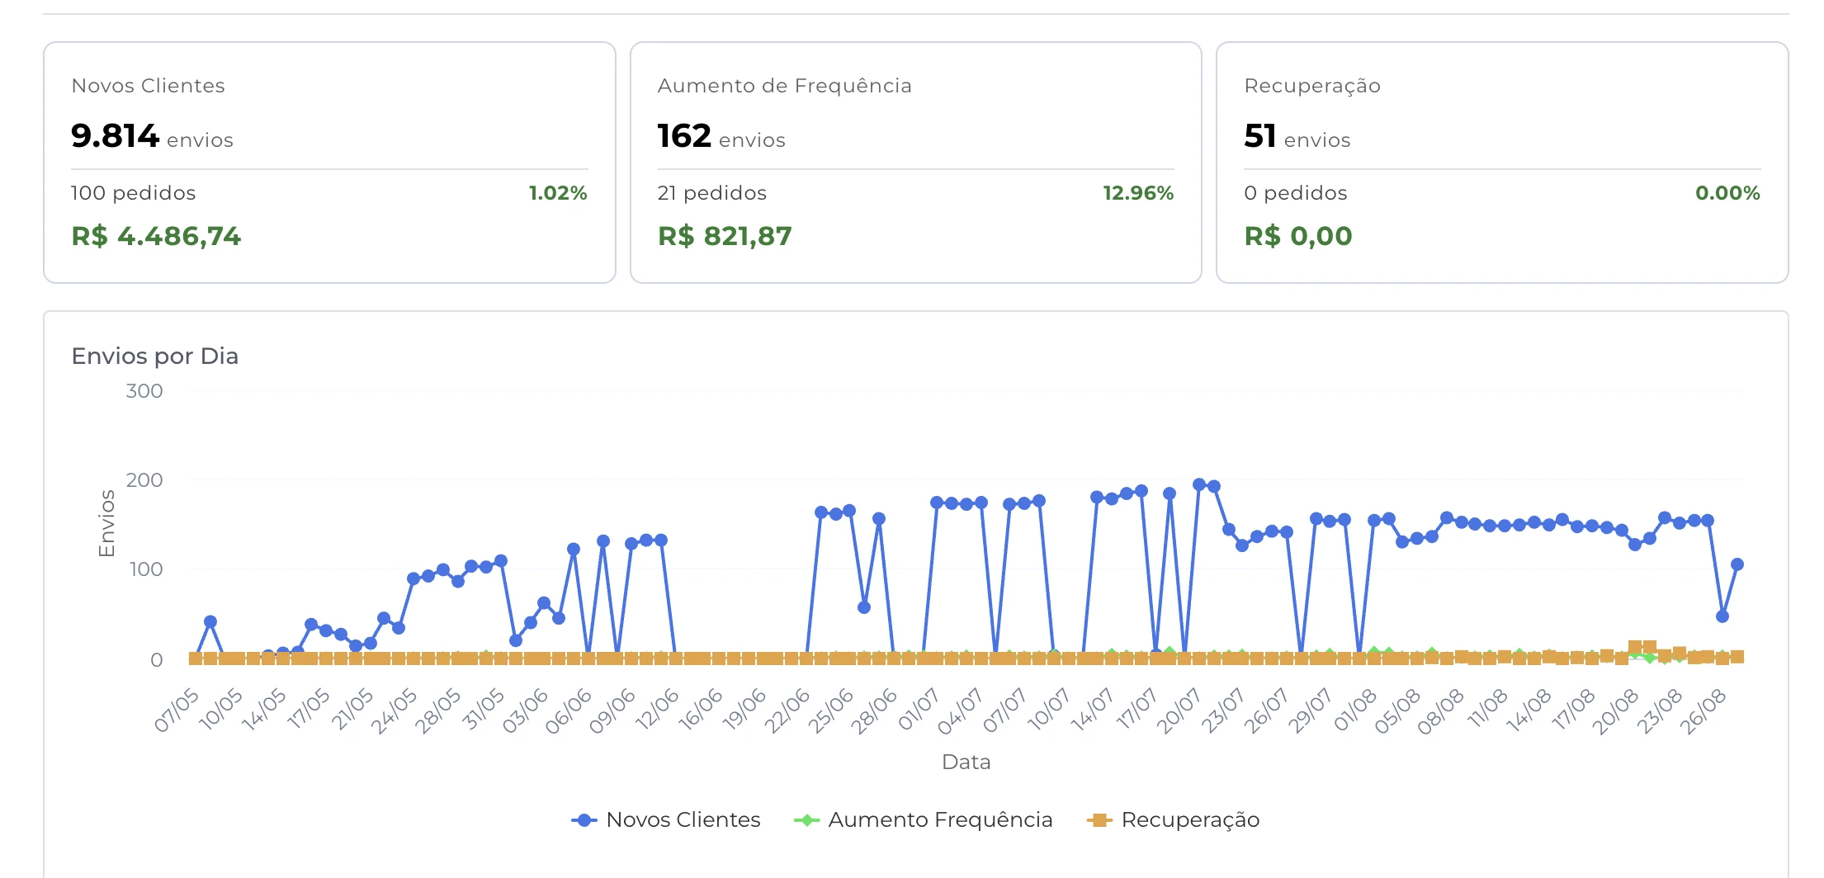The image size is (1824, 878).
Task: Click the 24/05 x-axis date label
Action: pos(395,710)
